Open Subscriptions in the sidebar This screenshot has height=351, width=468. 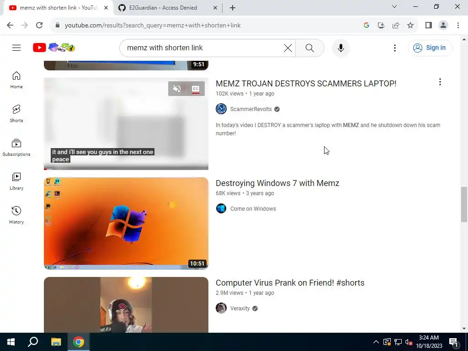click(x=16, y=148)
